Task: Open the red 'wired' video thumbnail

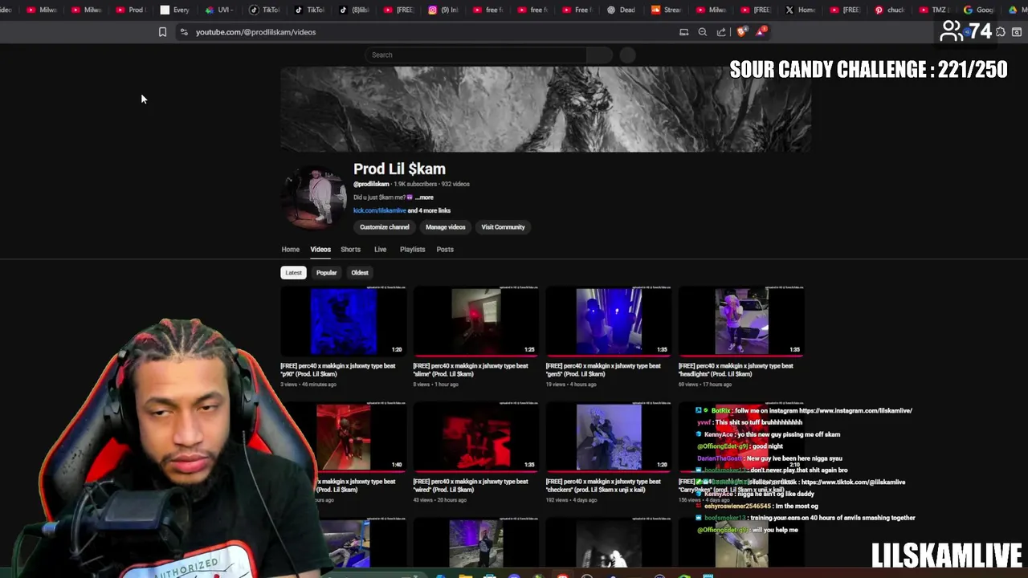Action: coord(475,437)
